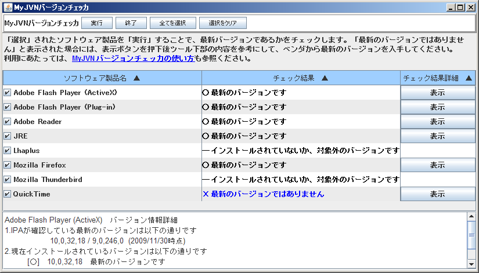Uncheck Adobe Flash Player (Plug-in) checkbox
Viewport: 479px width, 273px height.
point(8,107)
